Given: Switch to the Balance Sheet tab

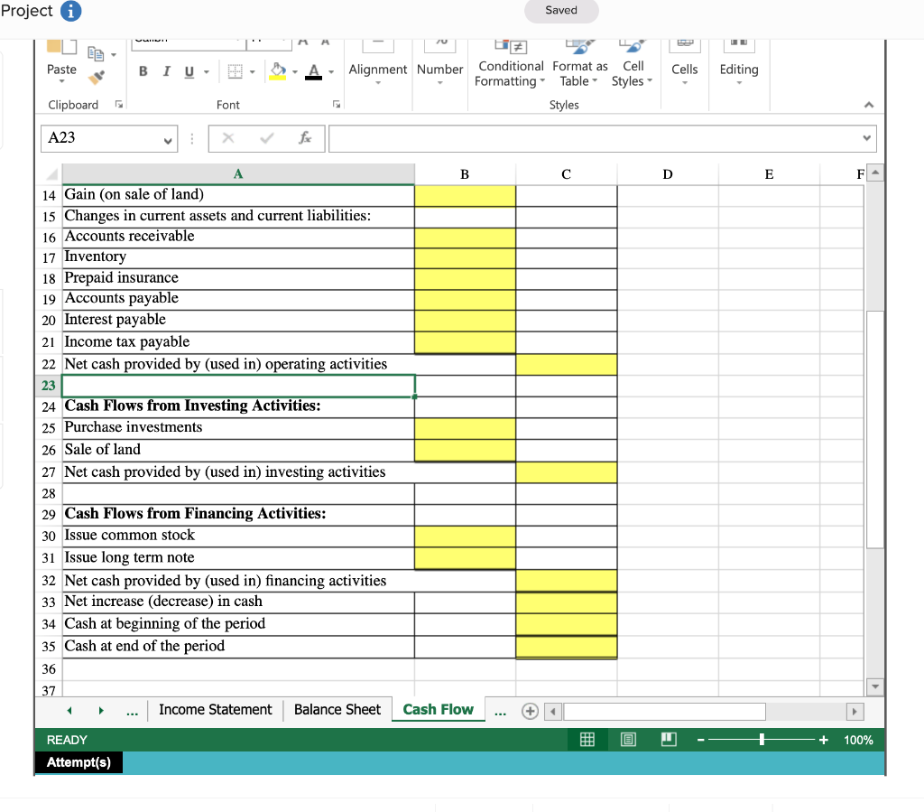Looking at the screenshot, I should (x=337, y=710).
